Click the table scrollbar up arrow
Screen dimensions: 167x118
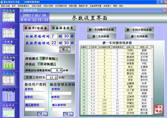152,47
